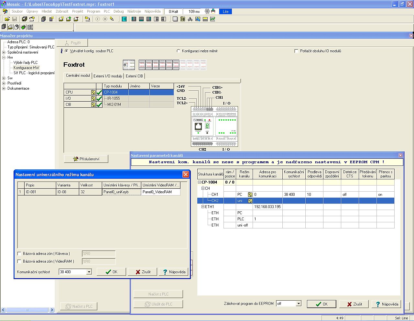
Task: Select Konfiguraci nelze měnit radio button
Action: (x=178, y=51)
